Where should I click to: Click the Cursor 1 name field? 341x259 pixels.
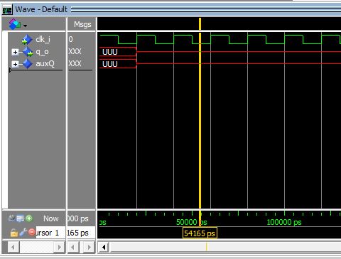pos(50,233)
